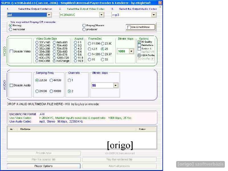
Task: Set frame rate to 30
Action: [103, 60]
